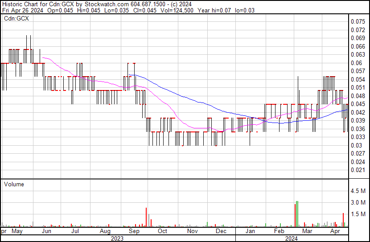Click the 0.021 price axis label
This screenshot has width=370, height=242.
pos(358,170)
